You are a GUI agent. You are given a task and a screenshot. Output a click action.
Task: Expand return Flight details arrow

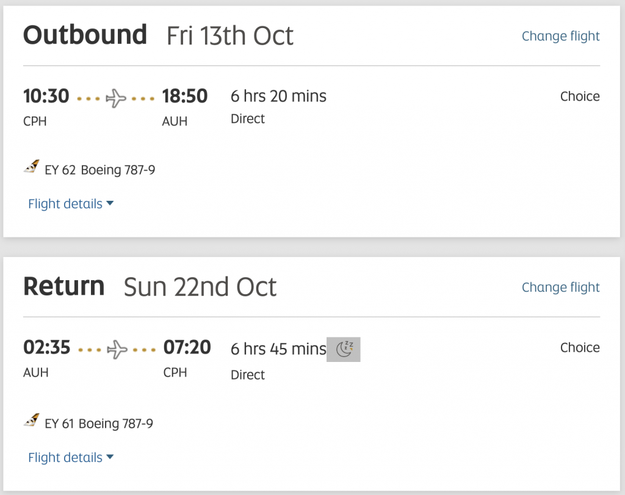[x=110, y=457]
